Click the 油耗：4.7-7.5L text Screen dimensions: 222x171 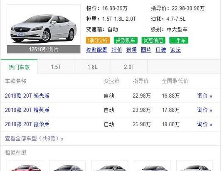(x=168, y=19)
